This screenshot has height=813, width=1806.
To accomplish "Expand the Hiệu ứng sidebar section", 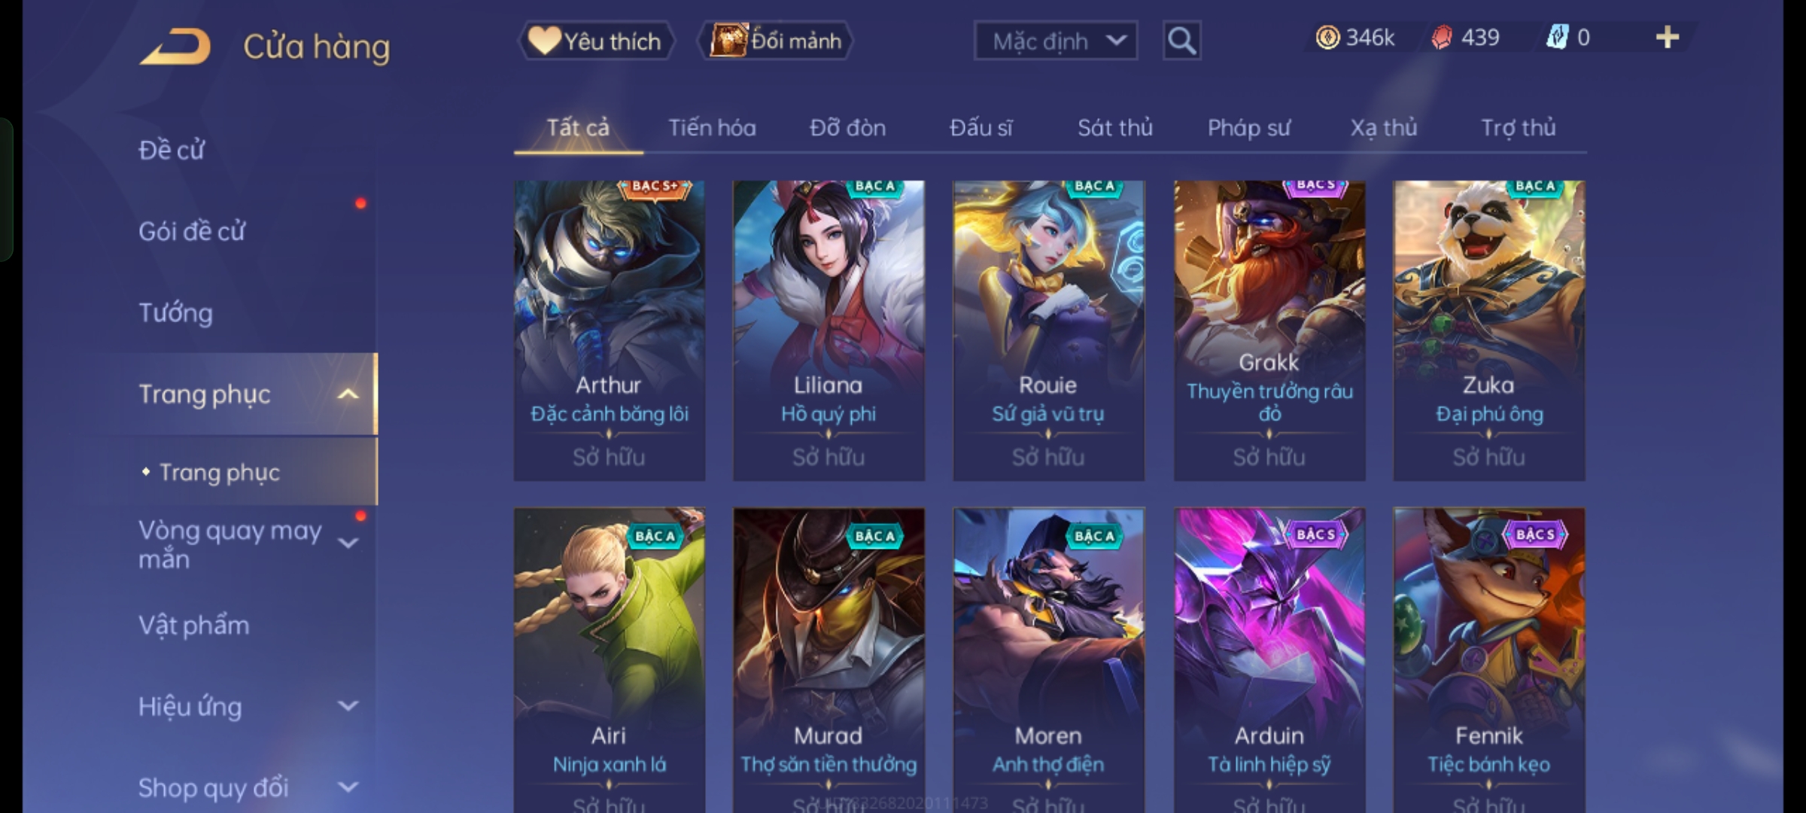I will 348,706.
